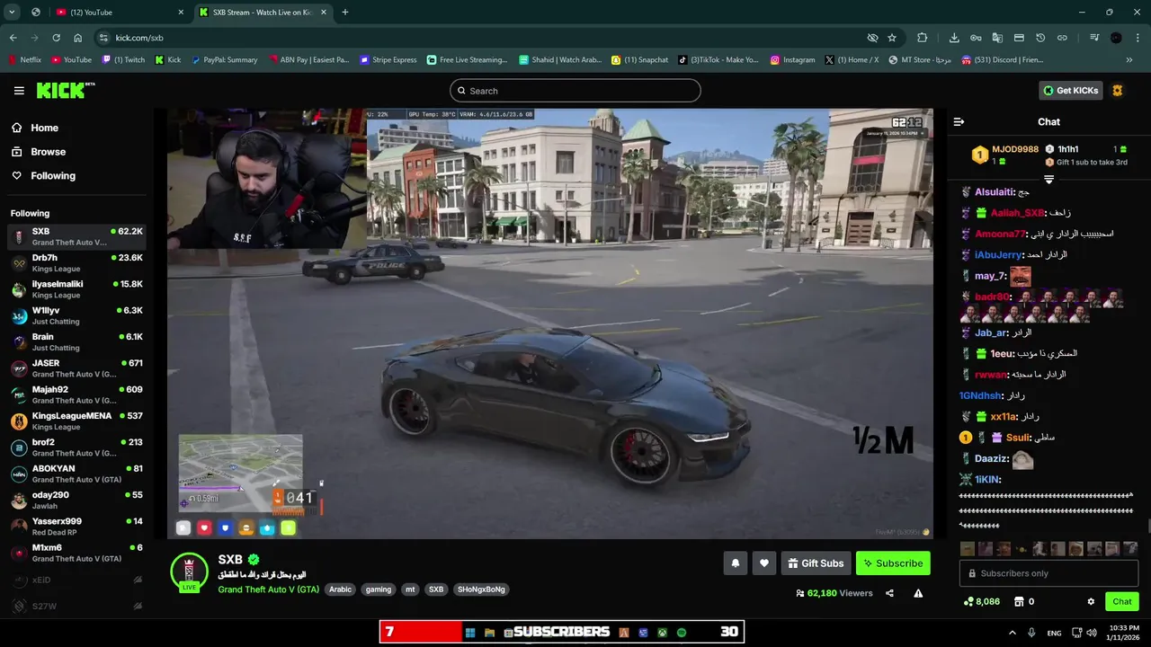1151x647 pixels.
Task: Open the password manager key icon
Action: point(976,38)
